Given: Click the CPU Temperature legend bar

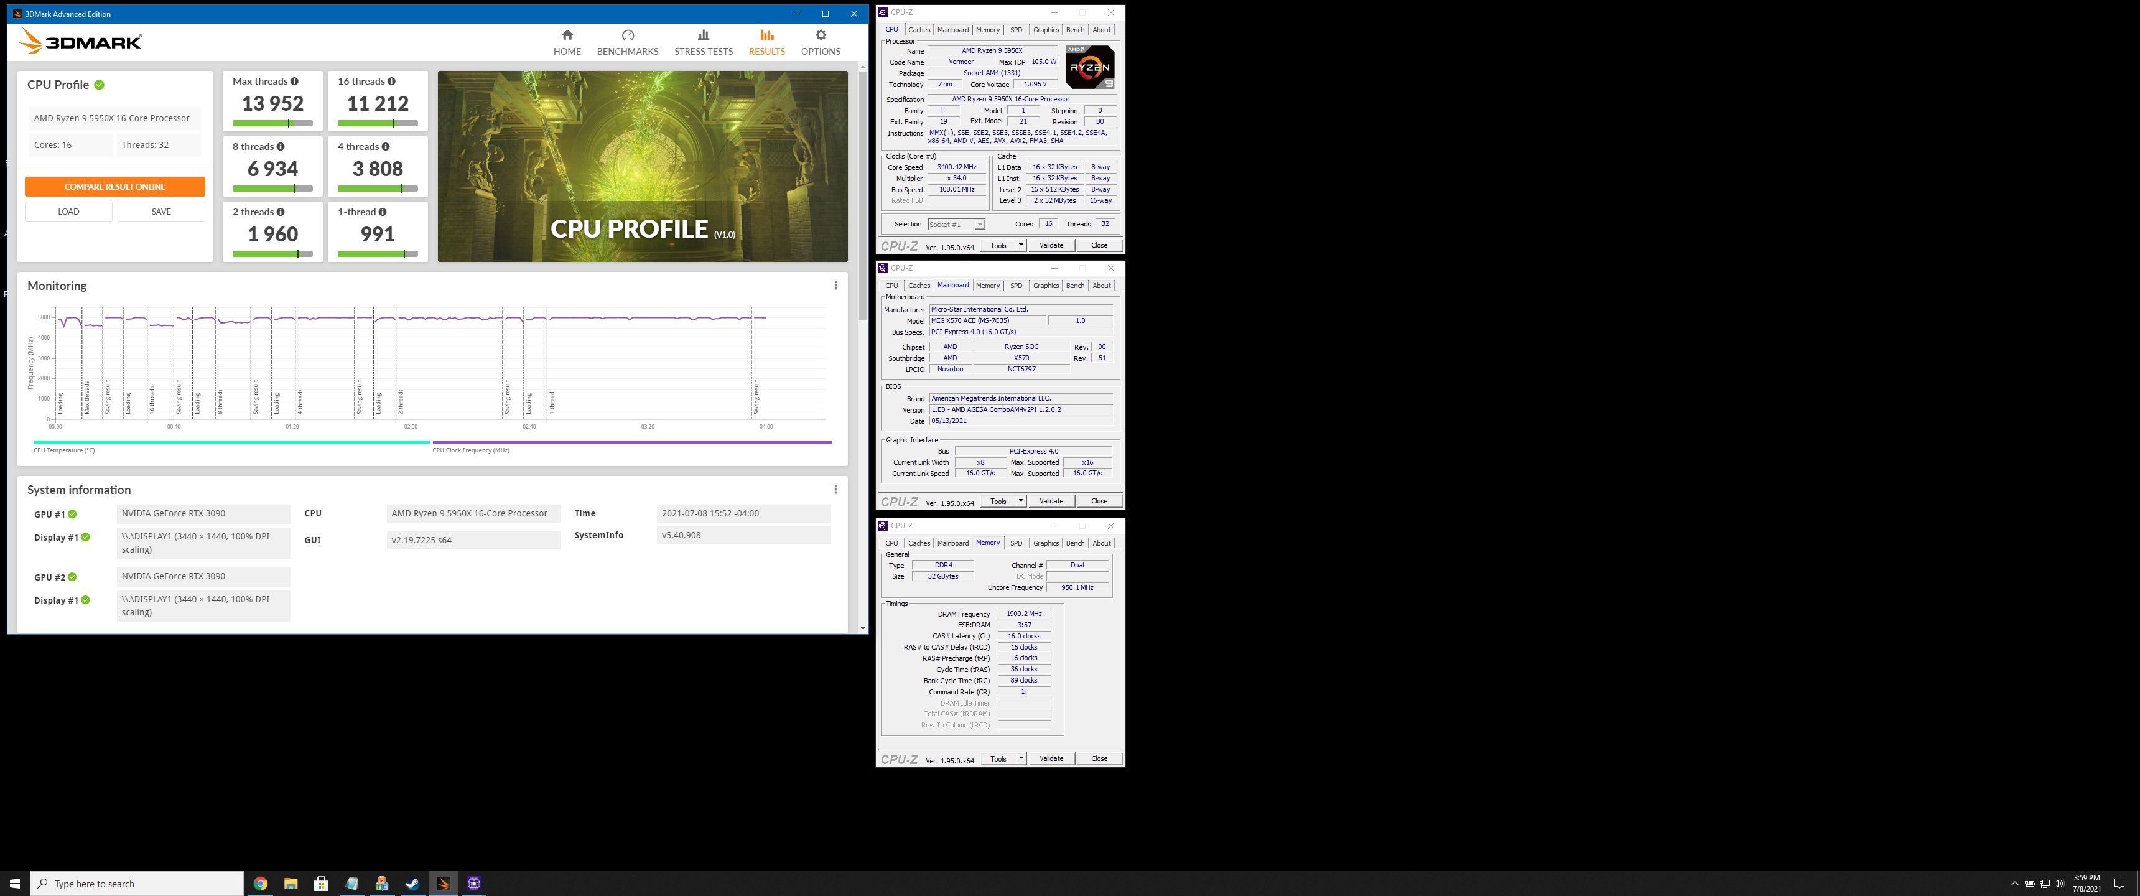Looking at the screenshot, I should pos(231,442).
